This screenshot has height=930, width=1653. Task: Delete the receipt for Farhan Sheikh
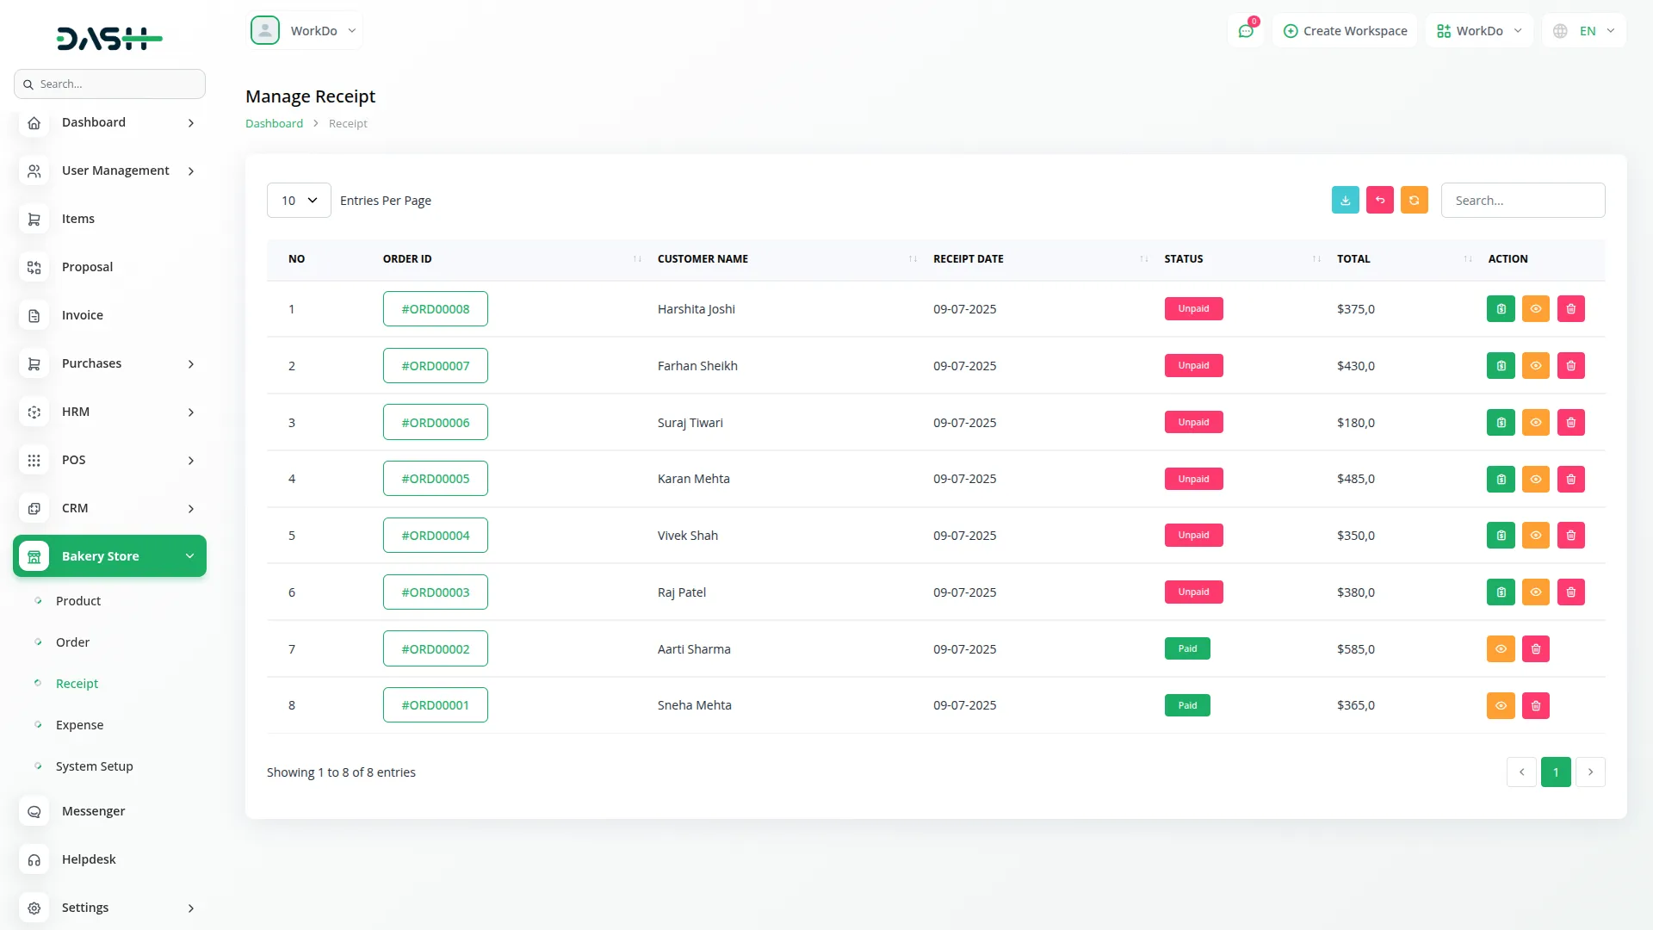click(x=1570, y=366)
